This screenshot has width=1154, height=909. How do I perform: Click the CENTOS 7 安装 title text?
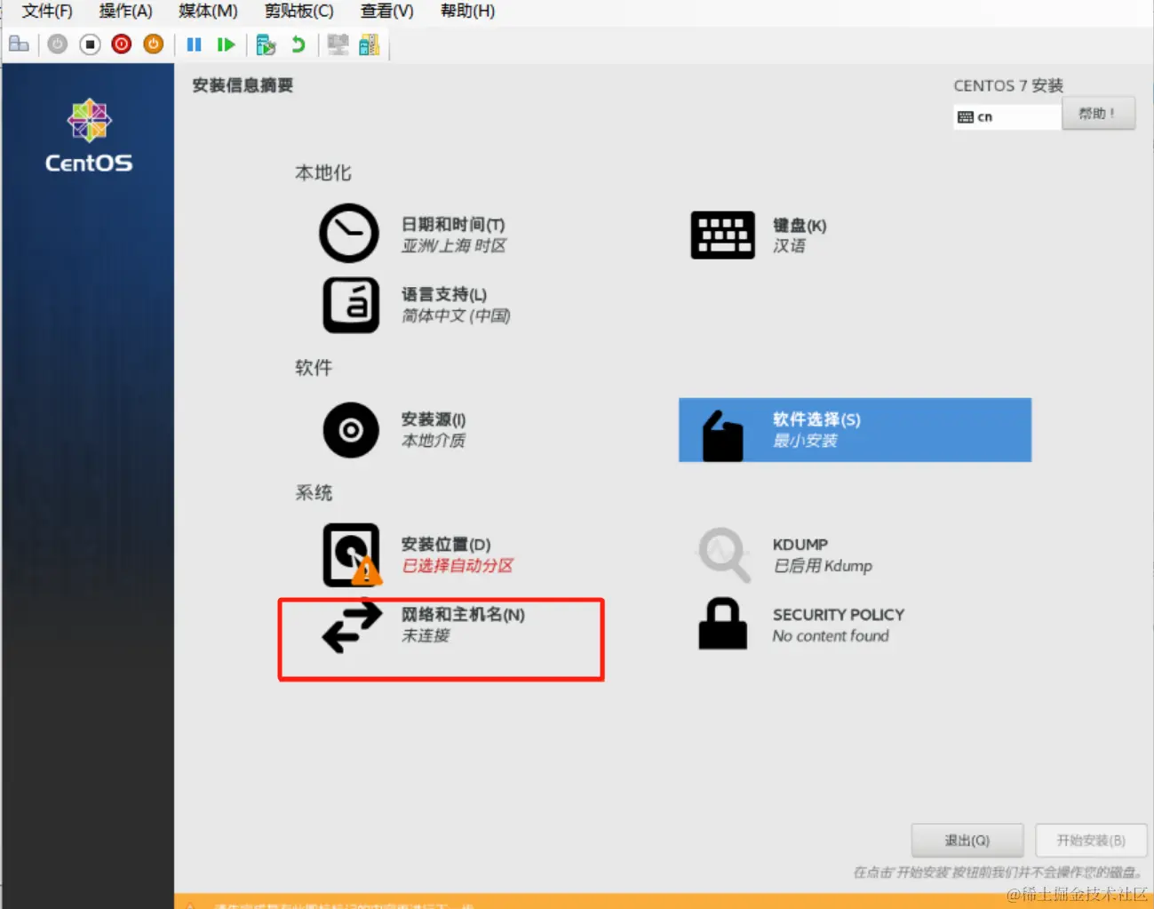(x=1008, y=85)
